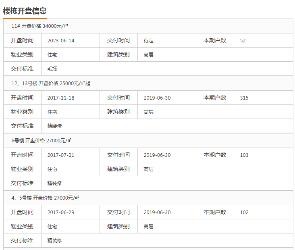Click household count 102

coord(244,212)
